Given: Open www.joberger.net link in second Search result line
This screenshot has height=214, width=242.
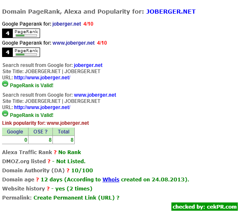Looking at the screenshot, I should click(x=95, y=95).
